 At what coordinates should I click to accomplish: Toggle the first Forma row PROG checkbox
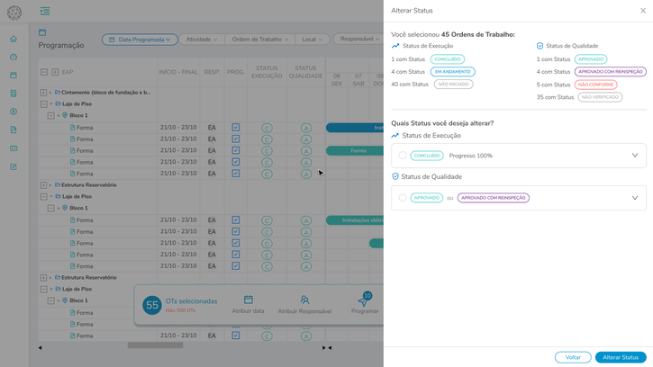click(x=236, y=128)
